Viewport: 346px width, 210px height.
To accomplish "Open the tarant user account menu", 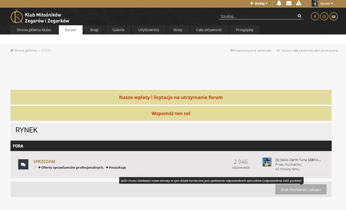I will click(322, 3).
